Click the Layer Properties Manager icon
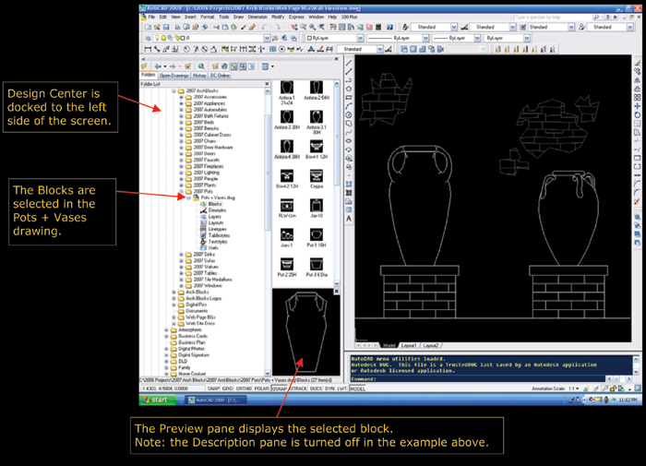This screenshot has height=466, width=646. [148, 38]
